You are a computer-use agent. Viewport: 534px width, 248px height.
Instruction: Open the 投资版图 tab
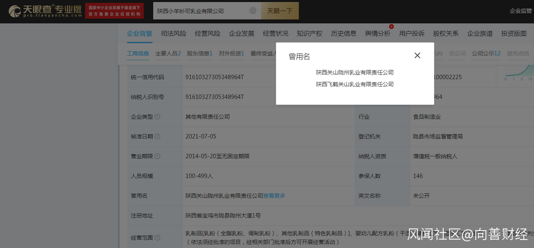[514, 33]
